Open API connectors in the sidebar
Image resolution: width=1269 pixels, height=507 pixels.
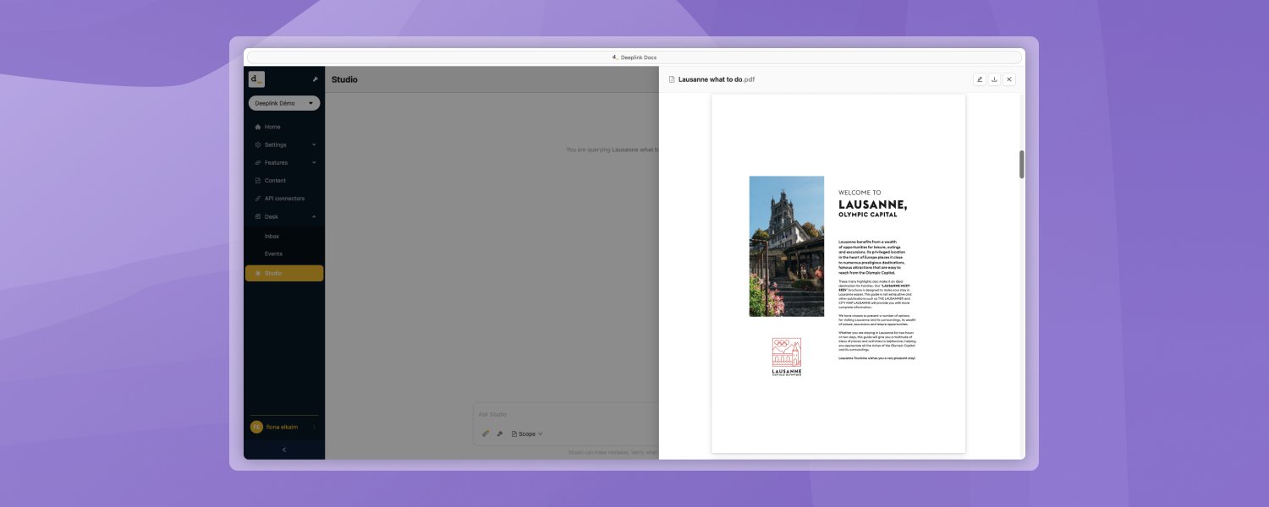[284, 199]
